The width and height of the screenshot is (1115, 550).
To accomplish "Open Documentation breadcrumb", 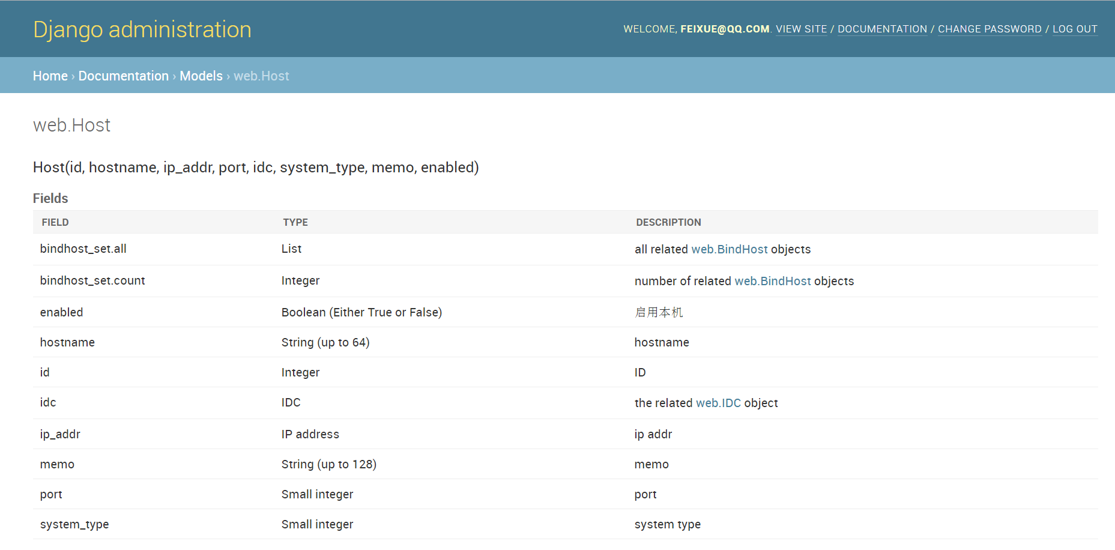I will pyautogui.click(x=124, y=76).
